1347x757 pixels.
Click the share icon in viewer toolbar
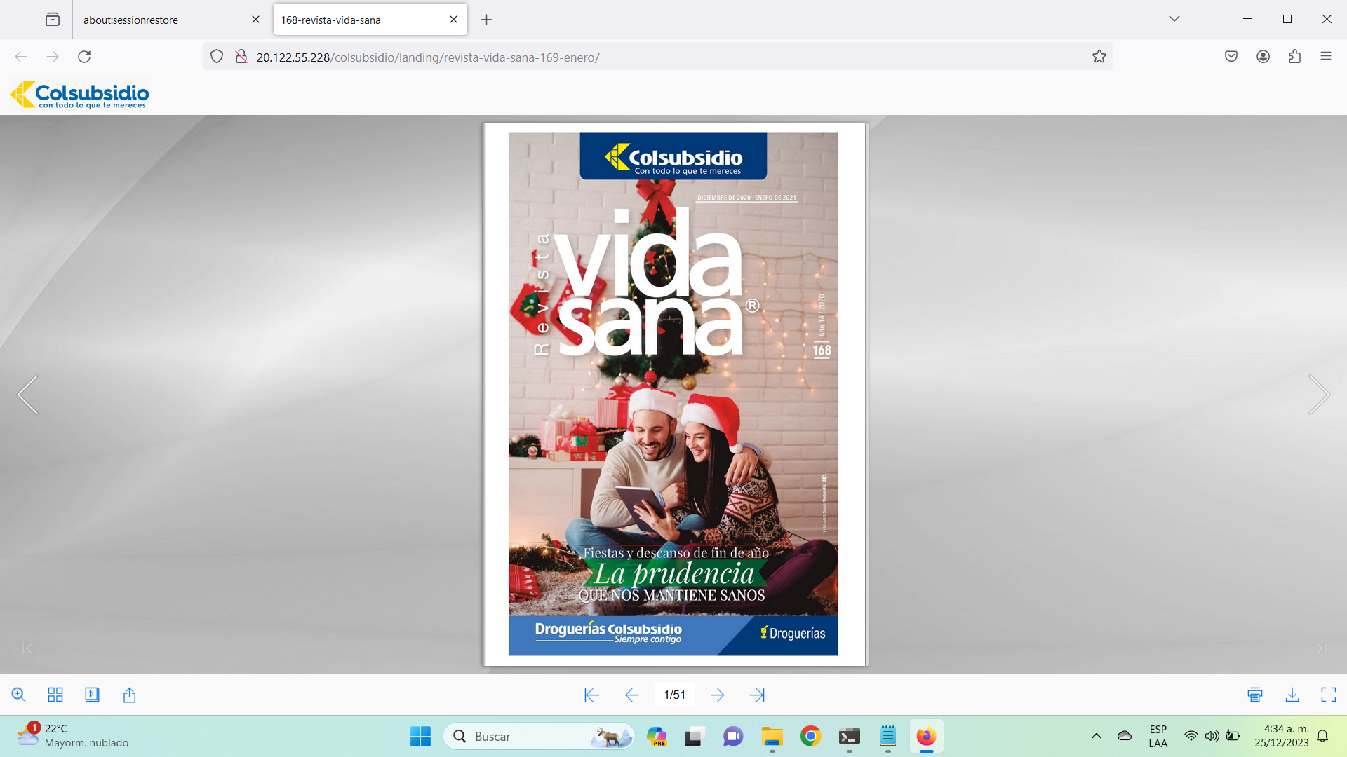pos(129,695)
